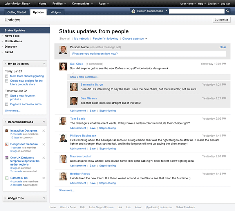Expand the News Feed section
Image resolution: width=235 pixels, height=211 pixels.
tap(2, 36)
